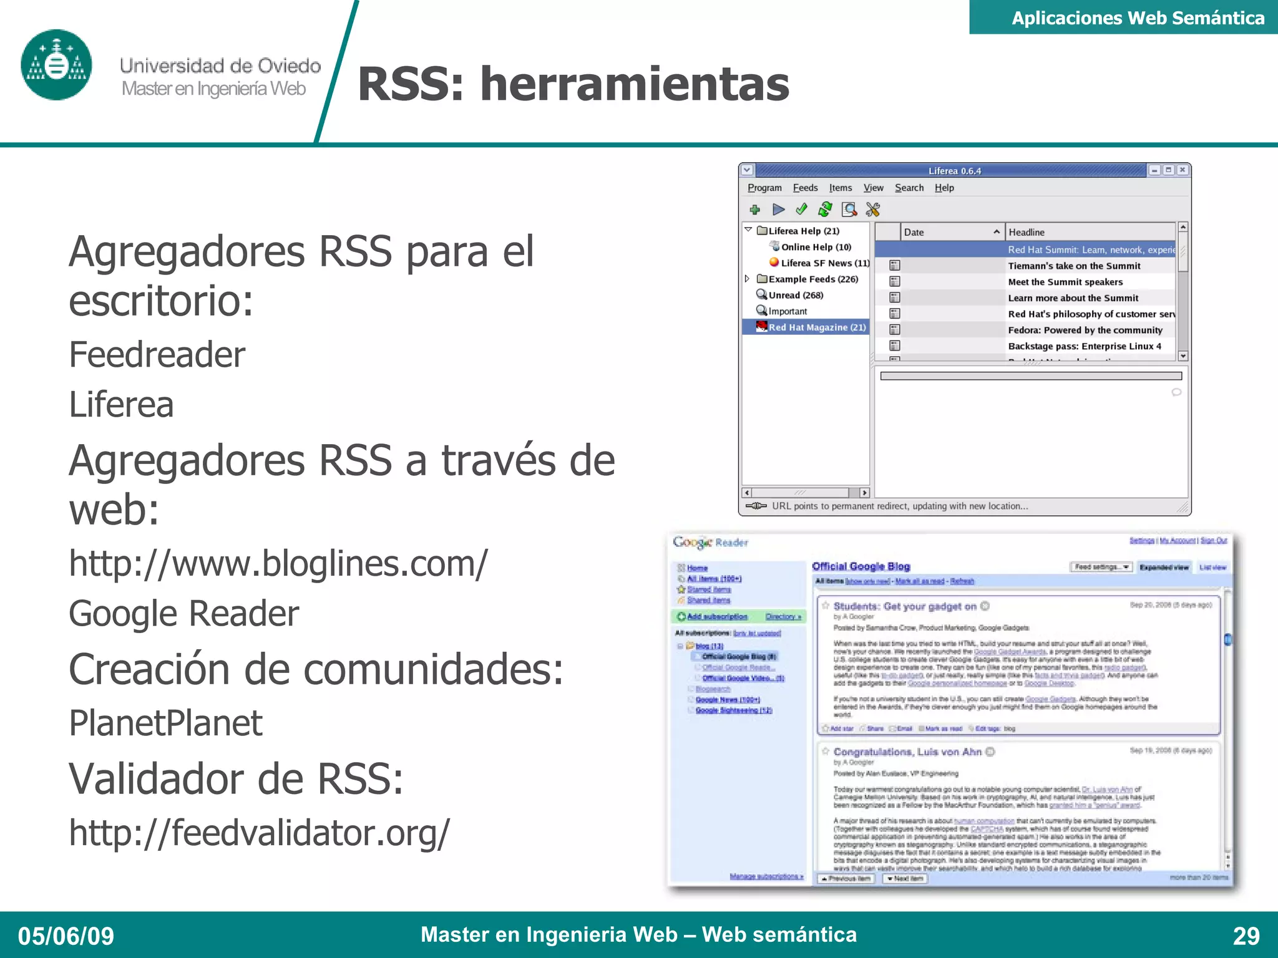This screenshot has height=958, width=1278.
Task: Click the Add subscription link
Action: (x=716, y=616)
